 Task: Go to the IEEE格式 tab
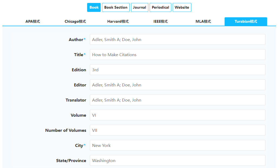pyautogui.click(x=160, y=22)
